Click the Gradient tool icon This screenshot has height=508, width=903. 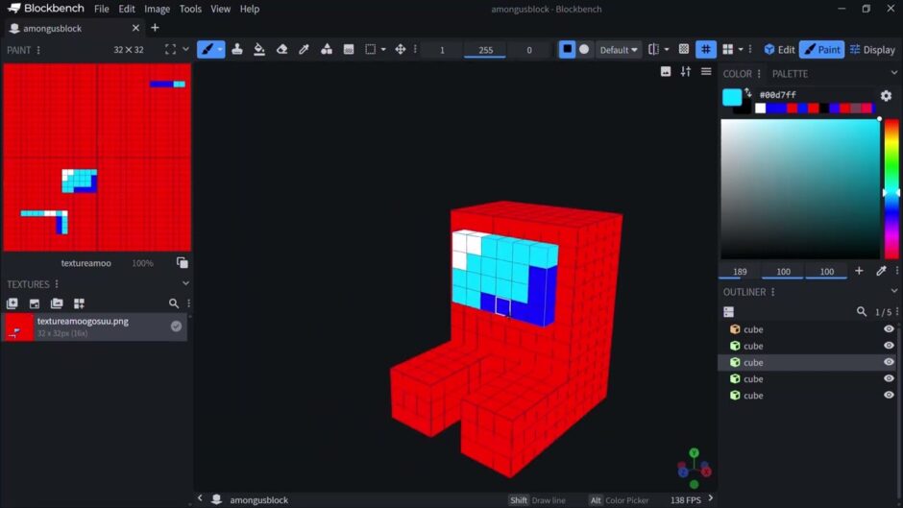click(349, 49)
